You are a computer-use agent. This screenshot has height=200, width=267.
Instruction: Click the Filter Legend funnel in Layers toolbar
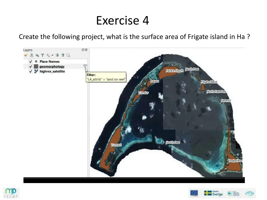pyautogui.click(x=43, y=55)
